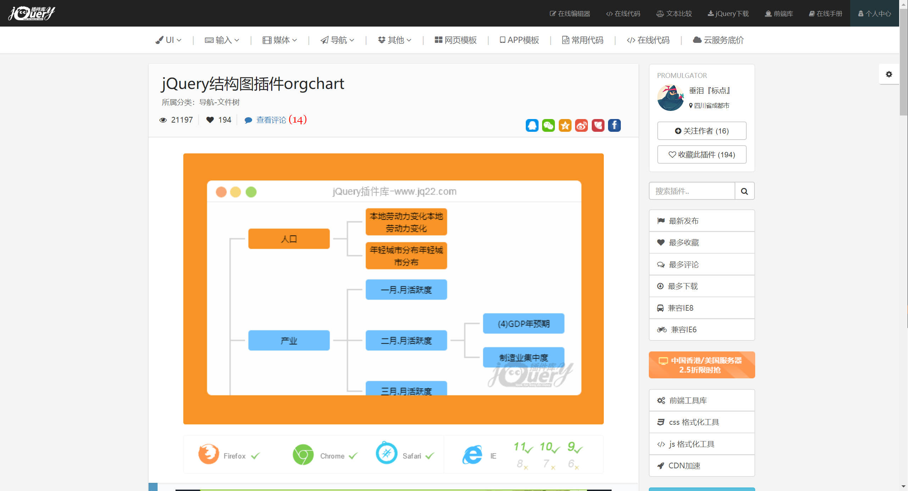Open comments via 查看评论 link
Viewport: 908px width, 491px height.
tap(271, 120)
